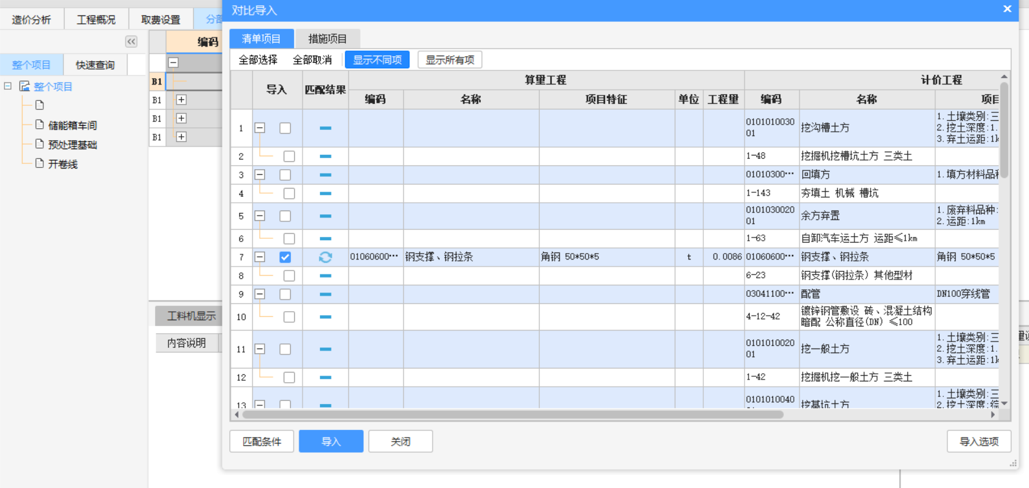1029x488 pixels.
Task: Collapse row 7 钢支撑、钢拉条 group
Action: click(x=260, y=257)
